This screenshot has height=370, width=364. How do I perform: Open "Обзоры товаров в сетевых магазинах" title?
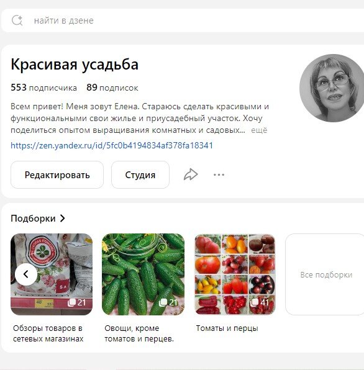coord(48,333)
